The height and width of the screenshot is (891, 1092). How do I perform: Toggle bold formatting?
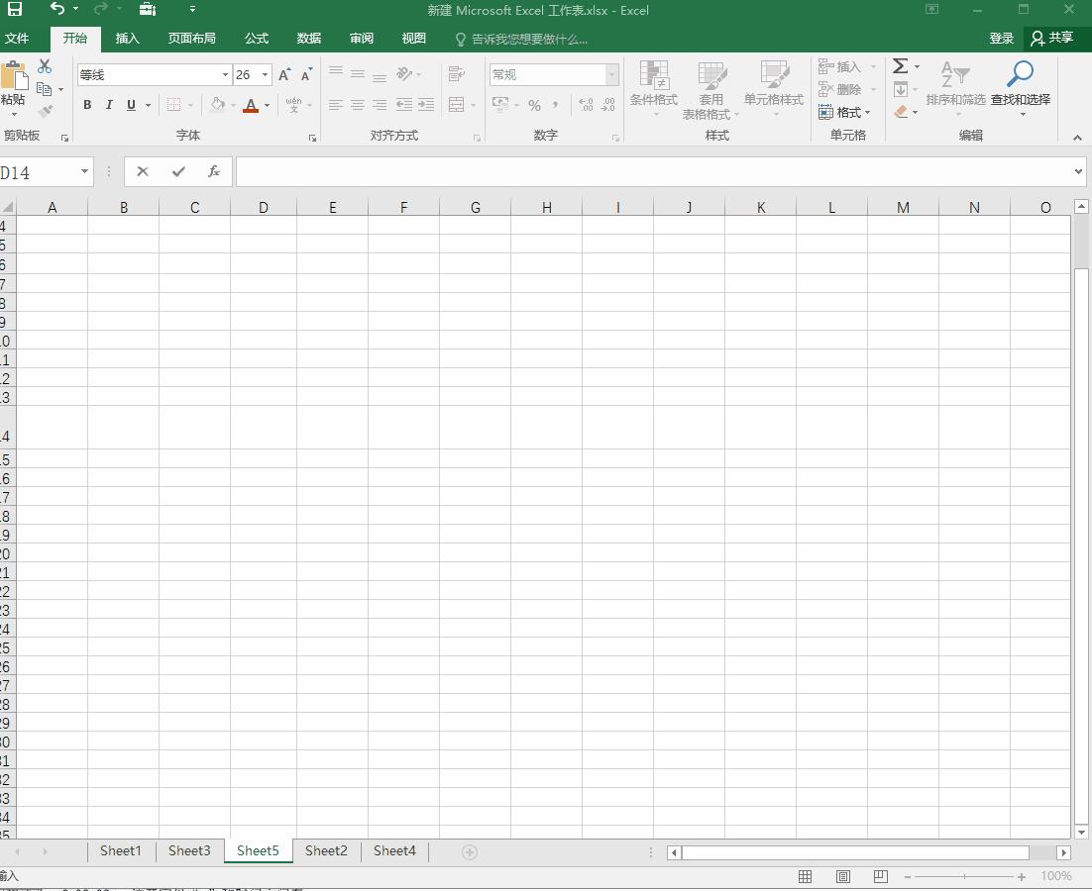(87, 105)
